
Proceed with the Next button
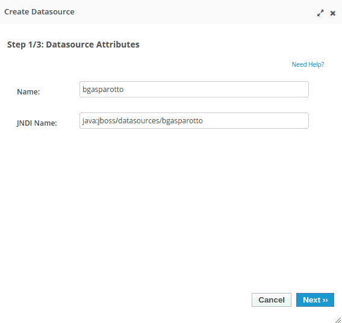coord(315,300)
